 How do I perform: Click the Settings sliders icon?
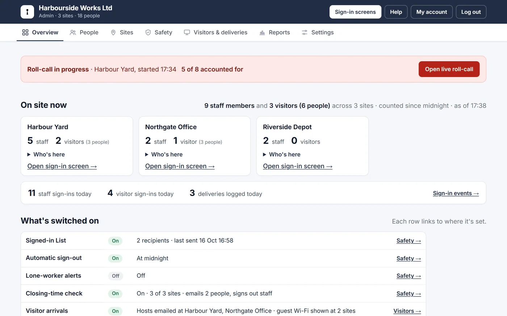305,33
